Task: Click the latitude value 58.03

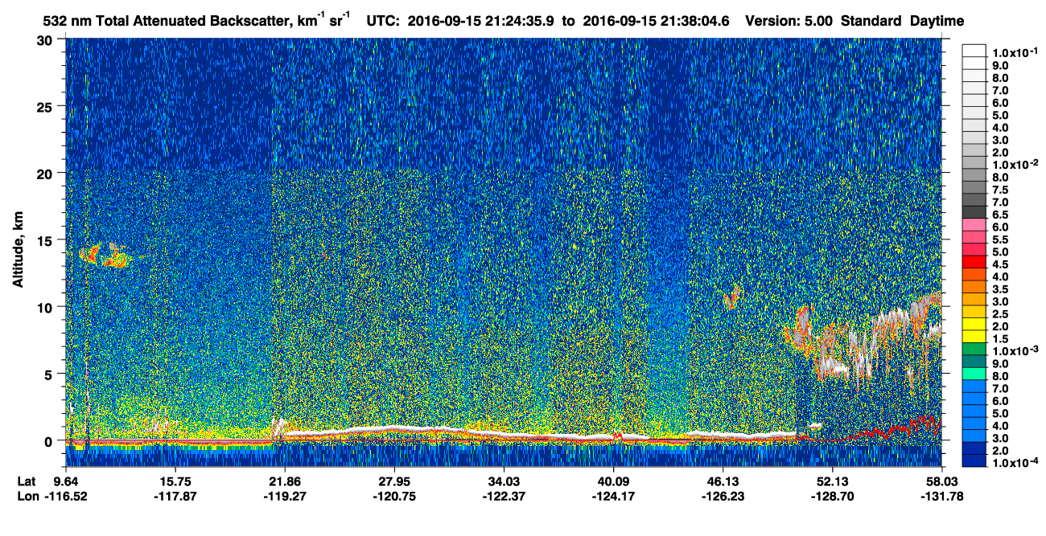Action: pyautogui.click(x=941, y=481)
